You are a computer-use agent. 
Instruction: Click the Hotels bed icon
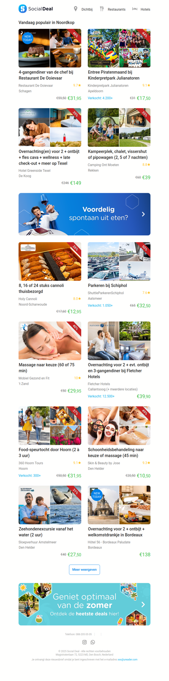[135, 8]
